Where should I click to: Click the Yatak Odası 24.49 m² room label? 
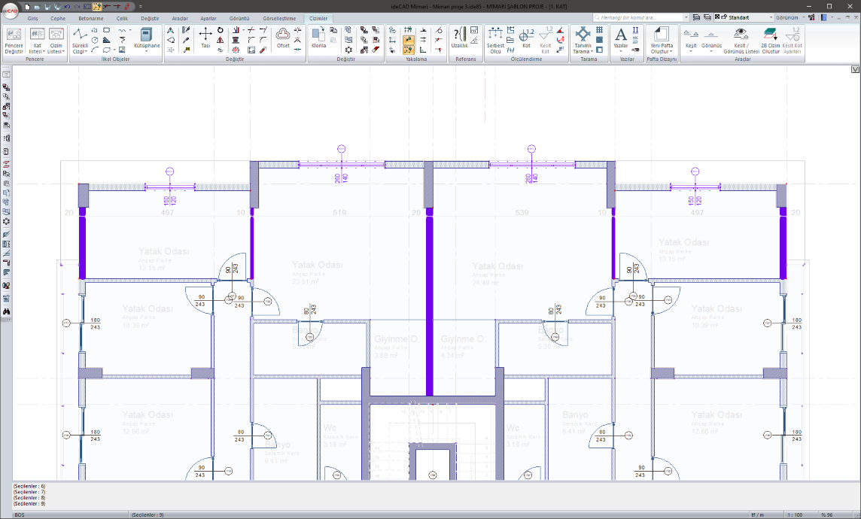click(497, 274)
